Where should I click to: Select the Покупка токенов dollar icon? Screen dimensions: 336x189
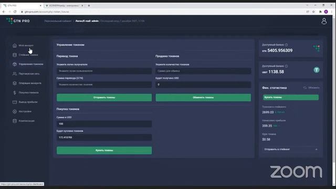[15, 92]
